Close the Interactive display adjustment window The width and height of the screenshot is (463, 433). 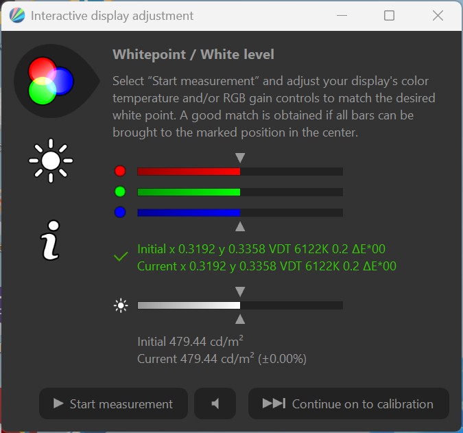(x=438, y=15)
